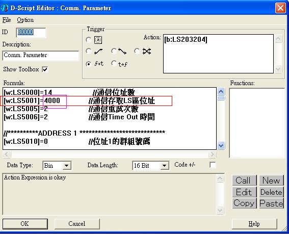Click the Description text field

pos(41,56)
